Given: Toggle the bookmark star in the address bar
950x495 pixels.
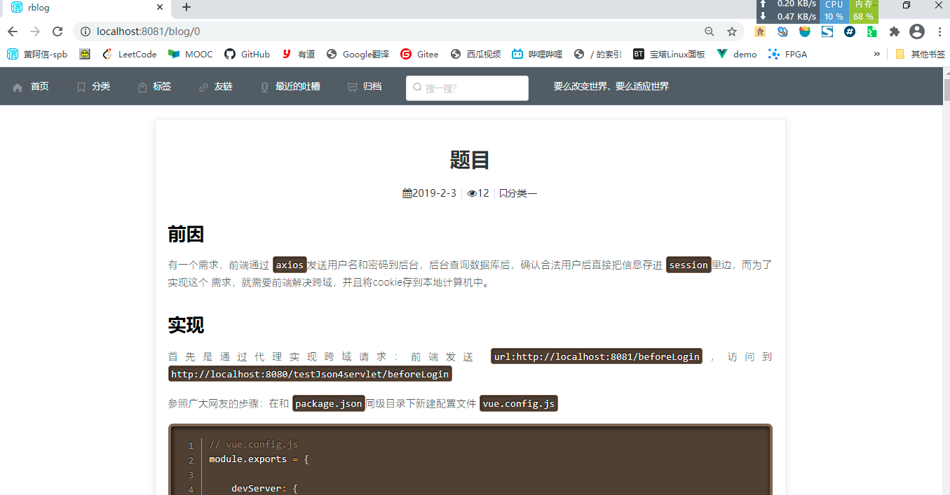Looking at the screenshot, I should click(731, 32).
